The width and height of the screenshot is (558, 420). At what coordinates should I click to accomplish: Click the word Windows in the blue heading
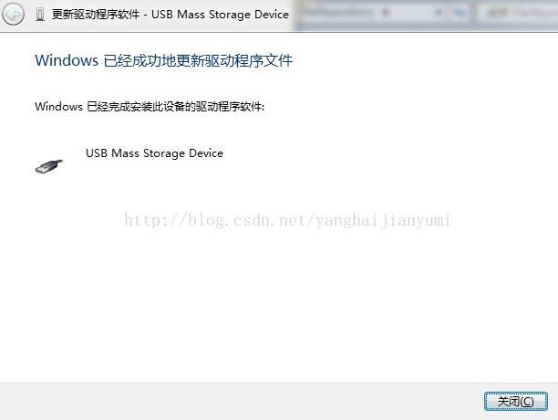67,60
